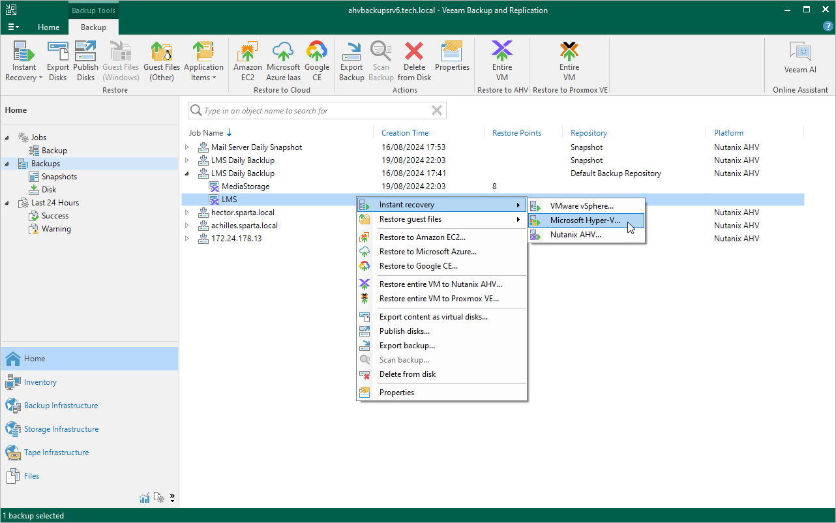Switch to the Home ribbon tab
836x523 pixels.
pyautogui.click(x=48, y=27)
